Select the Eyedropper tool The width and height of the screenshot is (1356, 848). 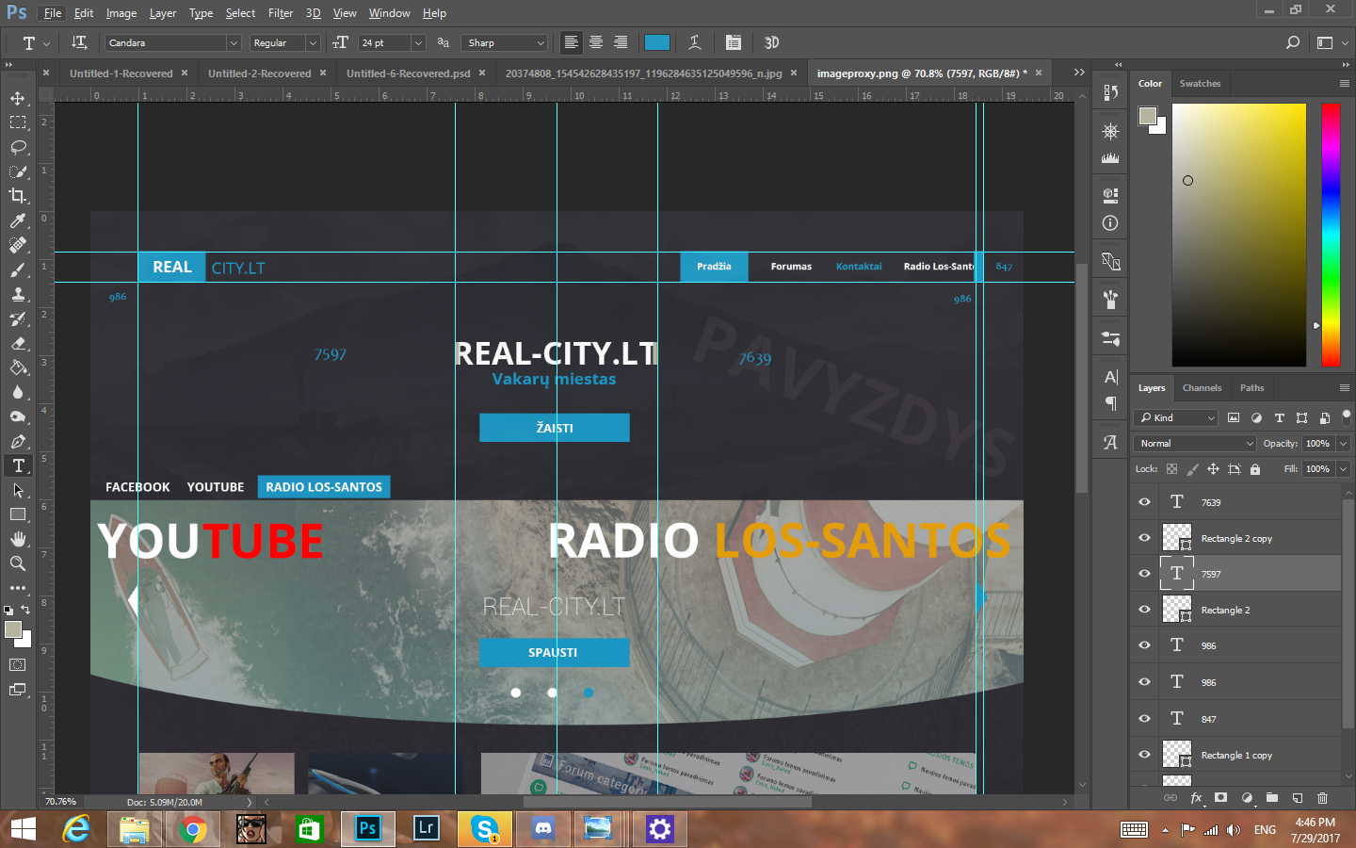18,220
